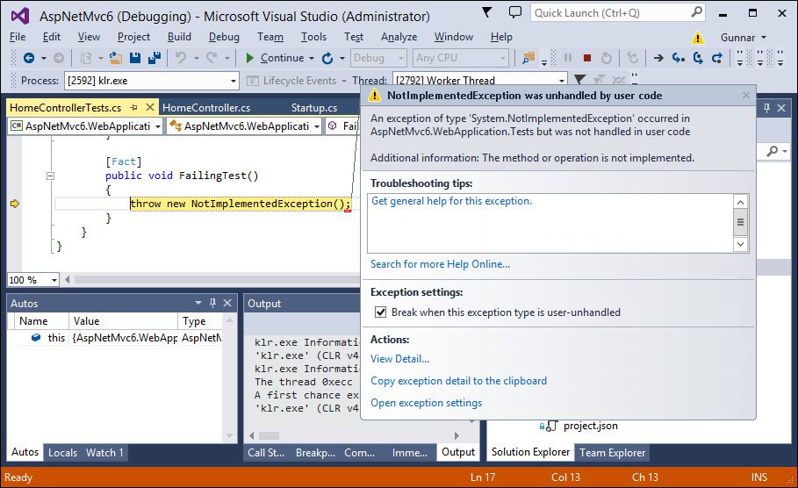
Task: Open the Test menu
Action: [354, 37]
